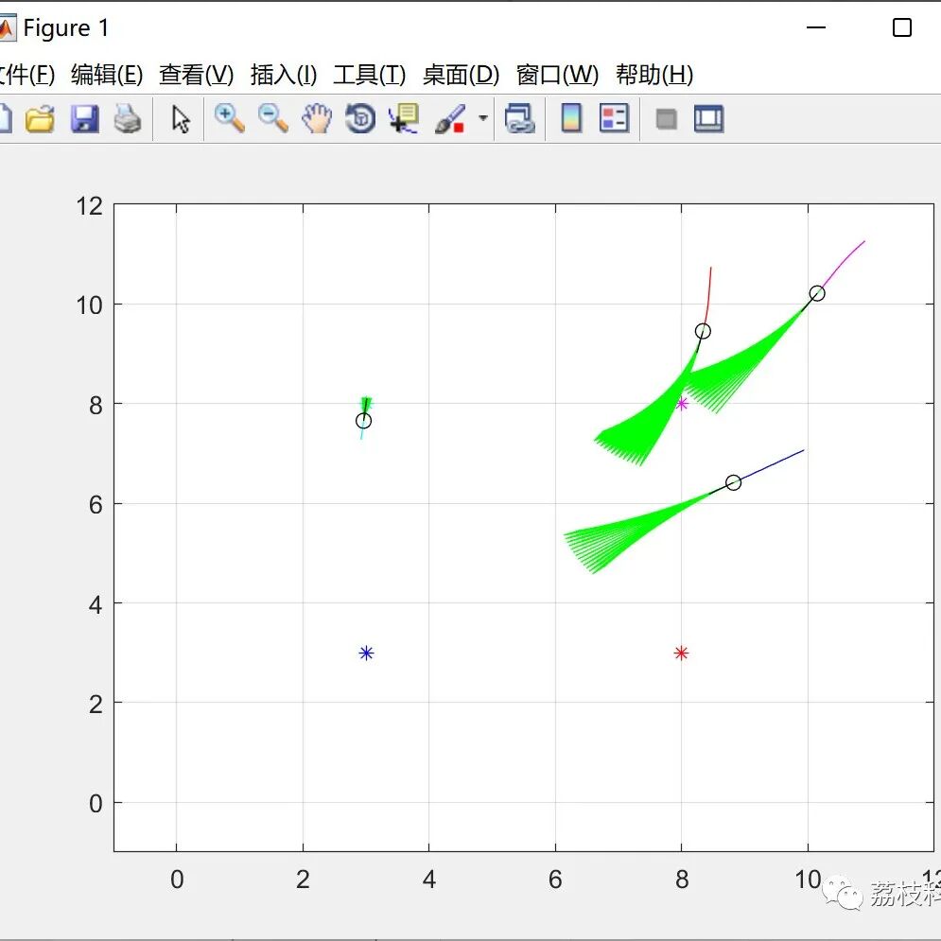This screenshot has height=941, width=941.
Task: Select the Brush data tool
Action: click(x=450, y=118)
